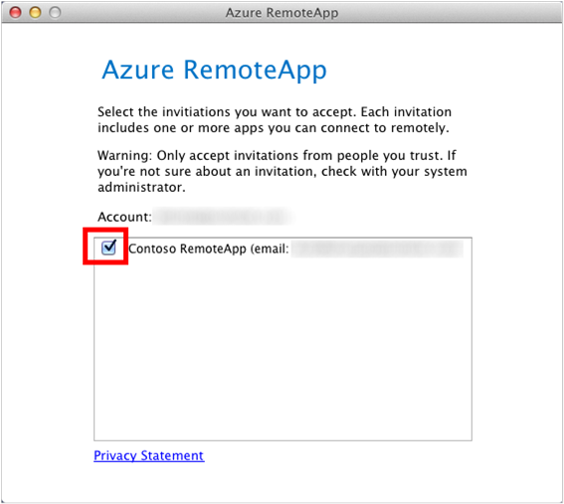Close the Azure RemoteApp window
Screen dimensions: 564x504
(x=16, y=13)
